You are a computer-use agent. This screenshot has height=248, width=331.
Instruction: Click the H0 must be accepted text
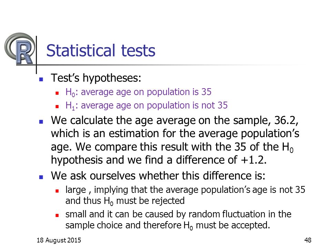[227, 225]
